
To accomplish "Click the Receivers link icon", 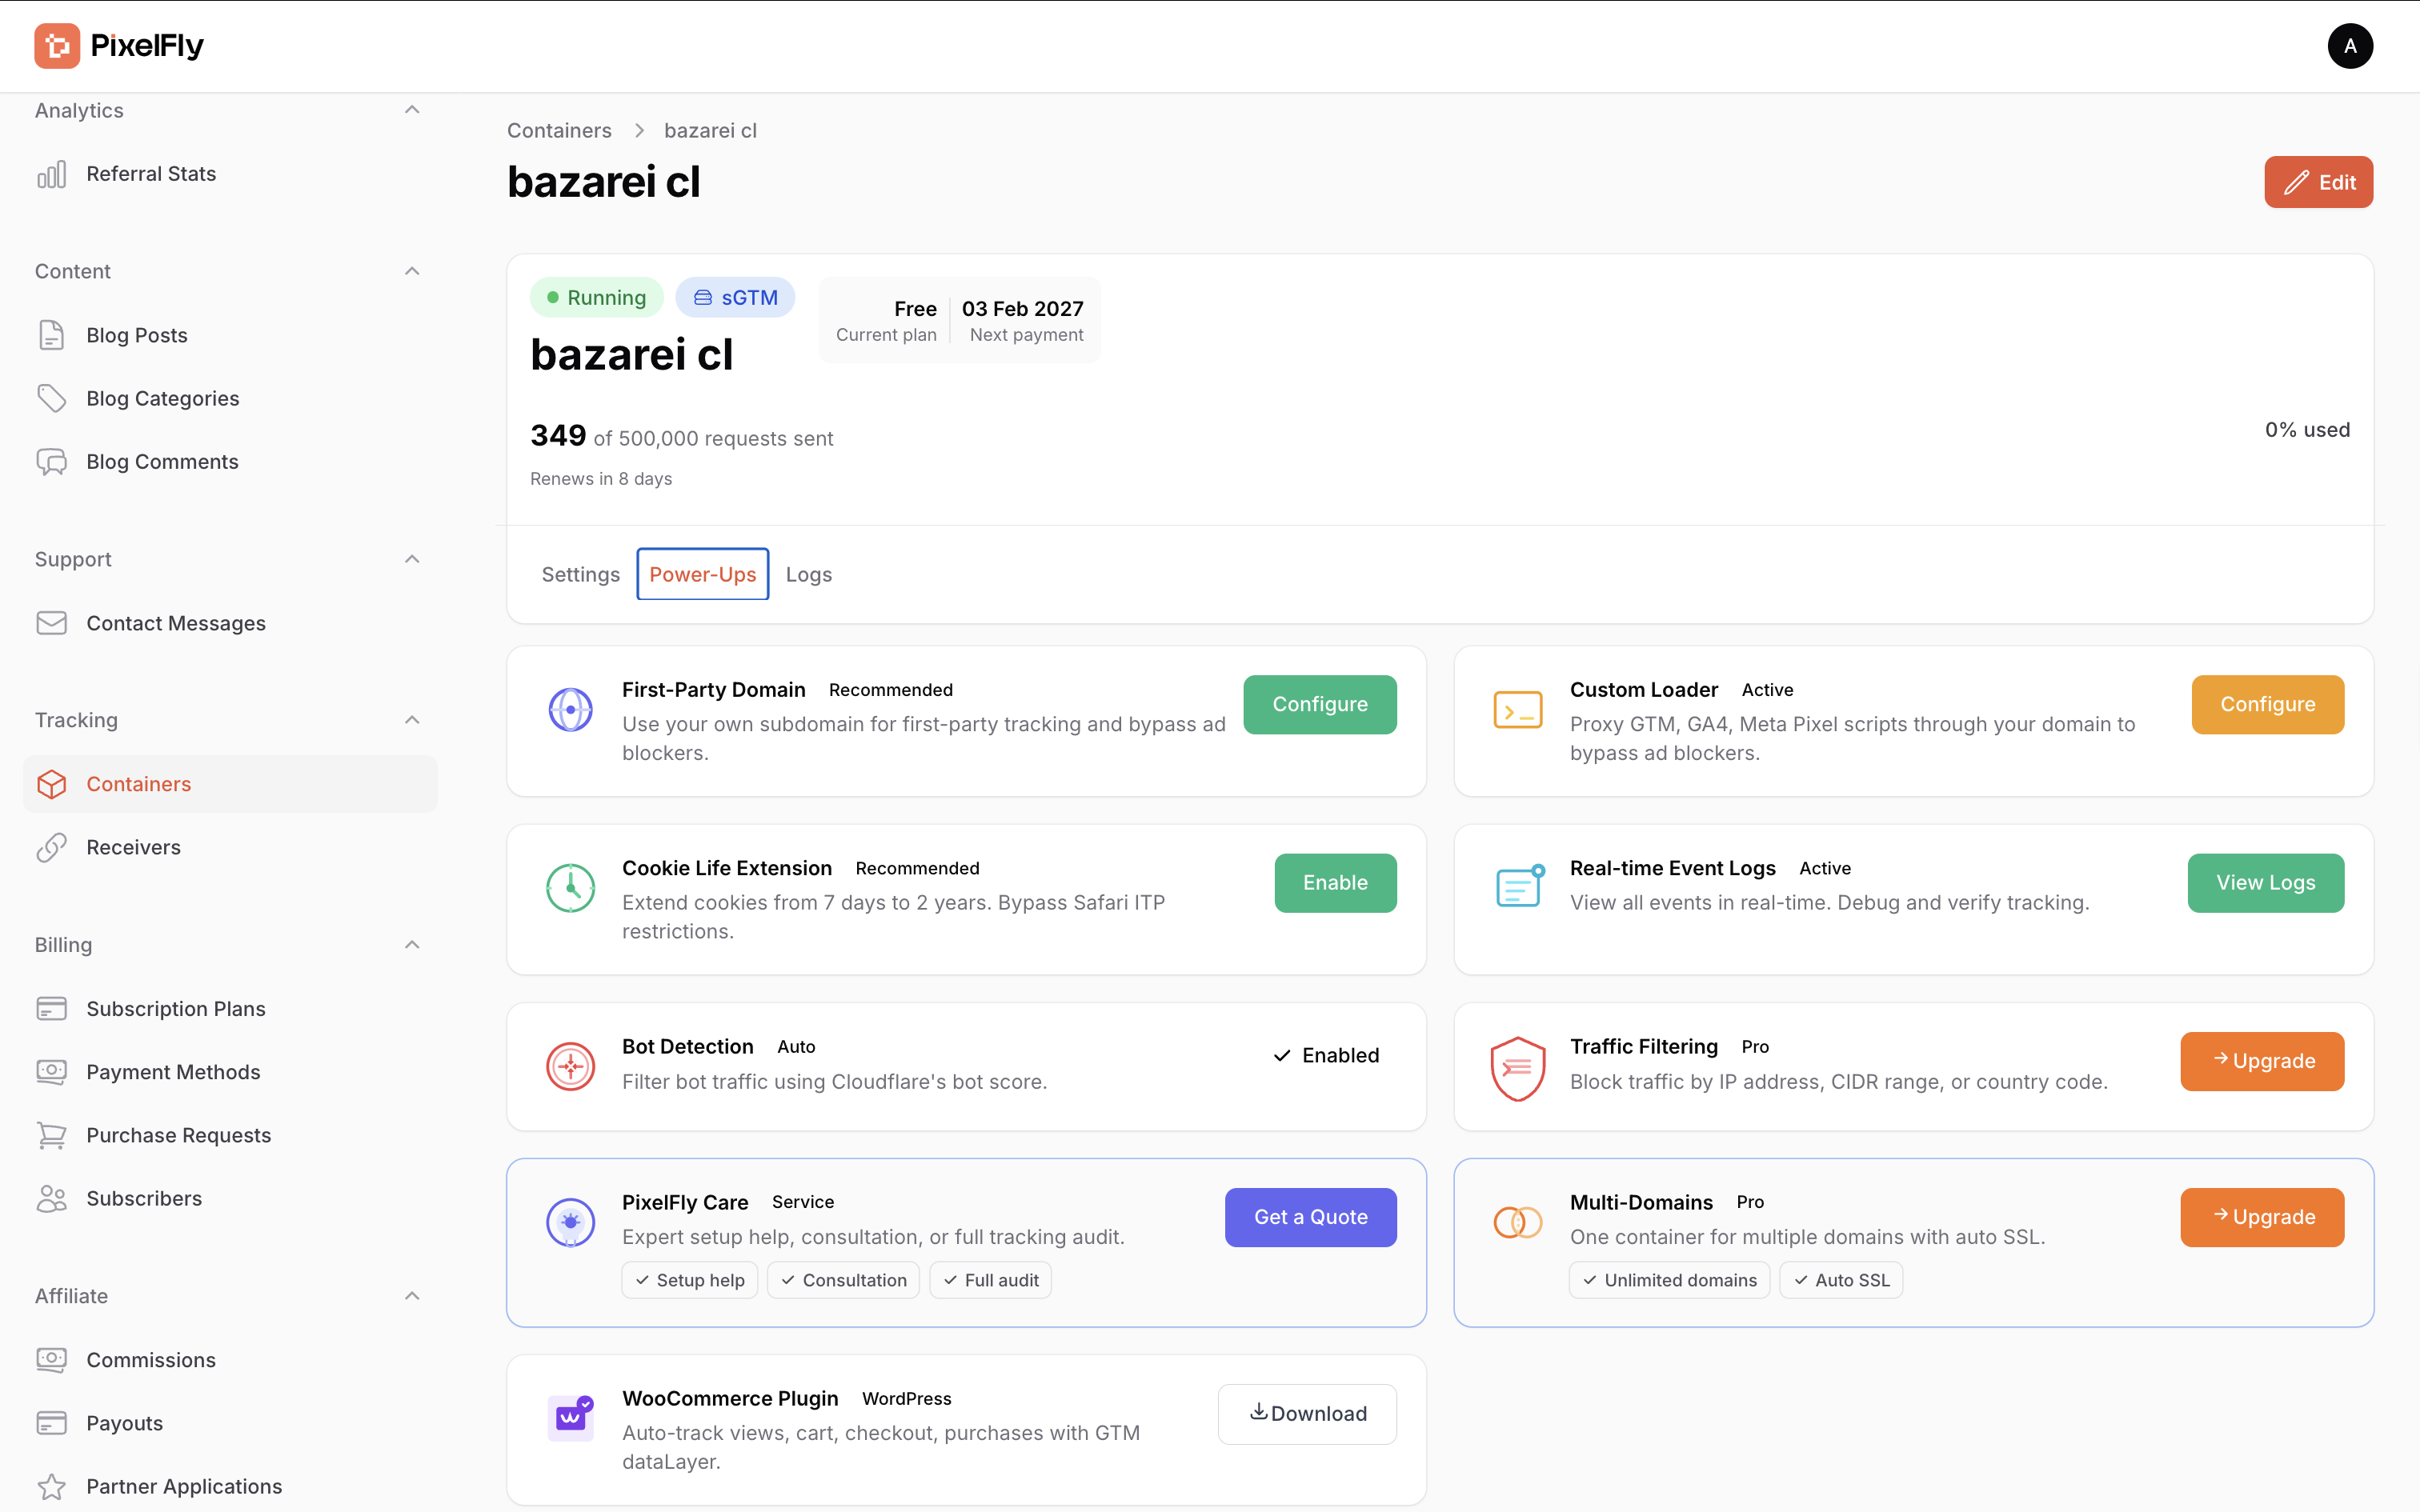I will [x=51, y=847].
